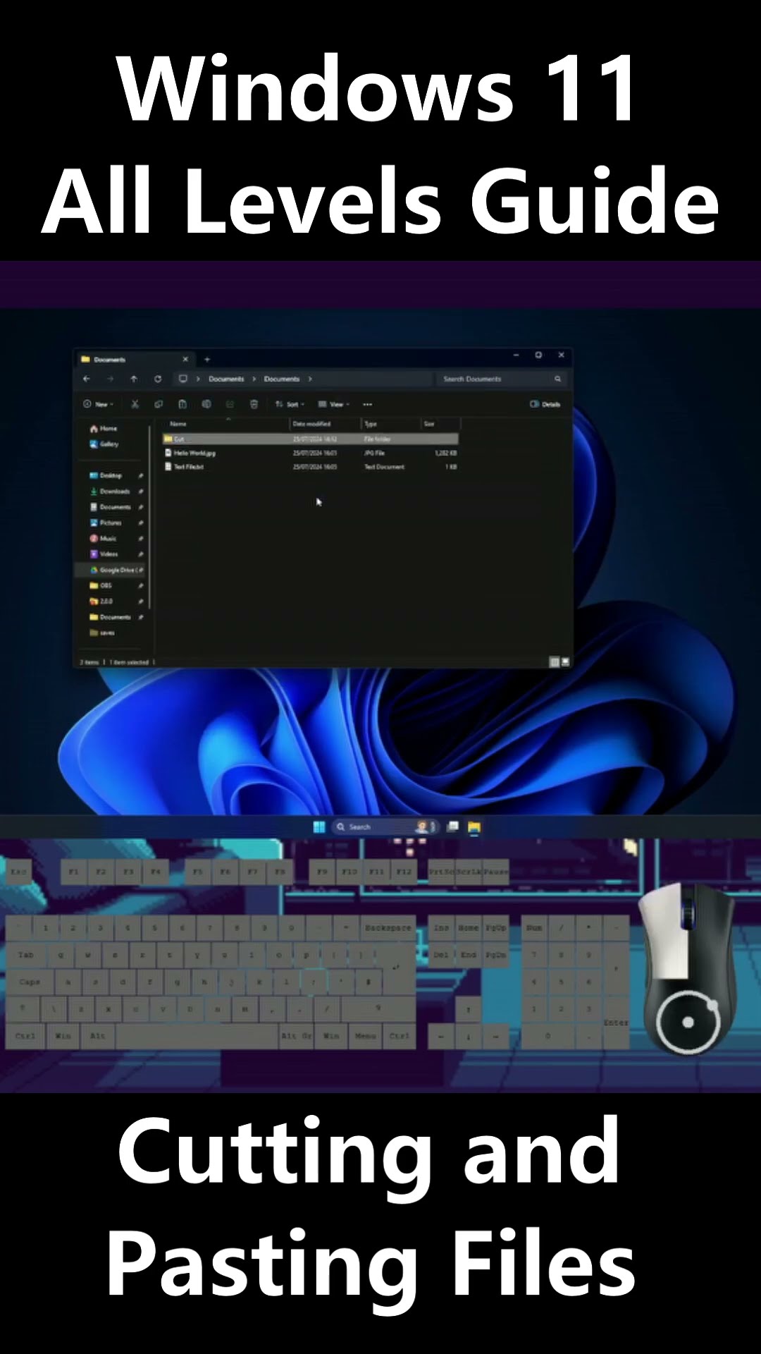Click the Delete trash can icon

(x=254, y=404)
